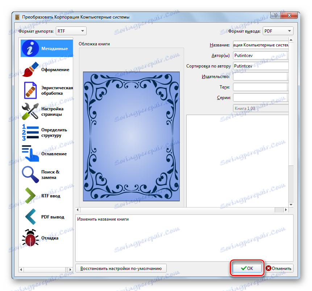This screenshot has height=291, width=312.
Task: Click the vertical scrollbar up arrow
Action: tap(291, 40)
